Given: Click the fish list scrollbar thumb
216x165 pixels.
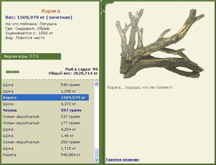Looking at the screenshot, I should (96, 153).
